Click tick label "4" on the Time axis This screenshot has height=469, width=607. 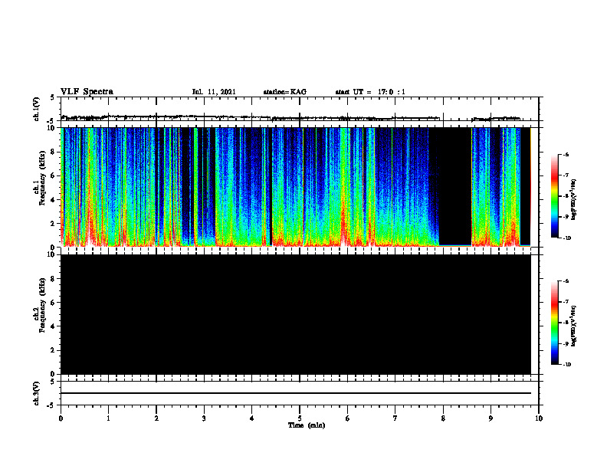[252, 418]
